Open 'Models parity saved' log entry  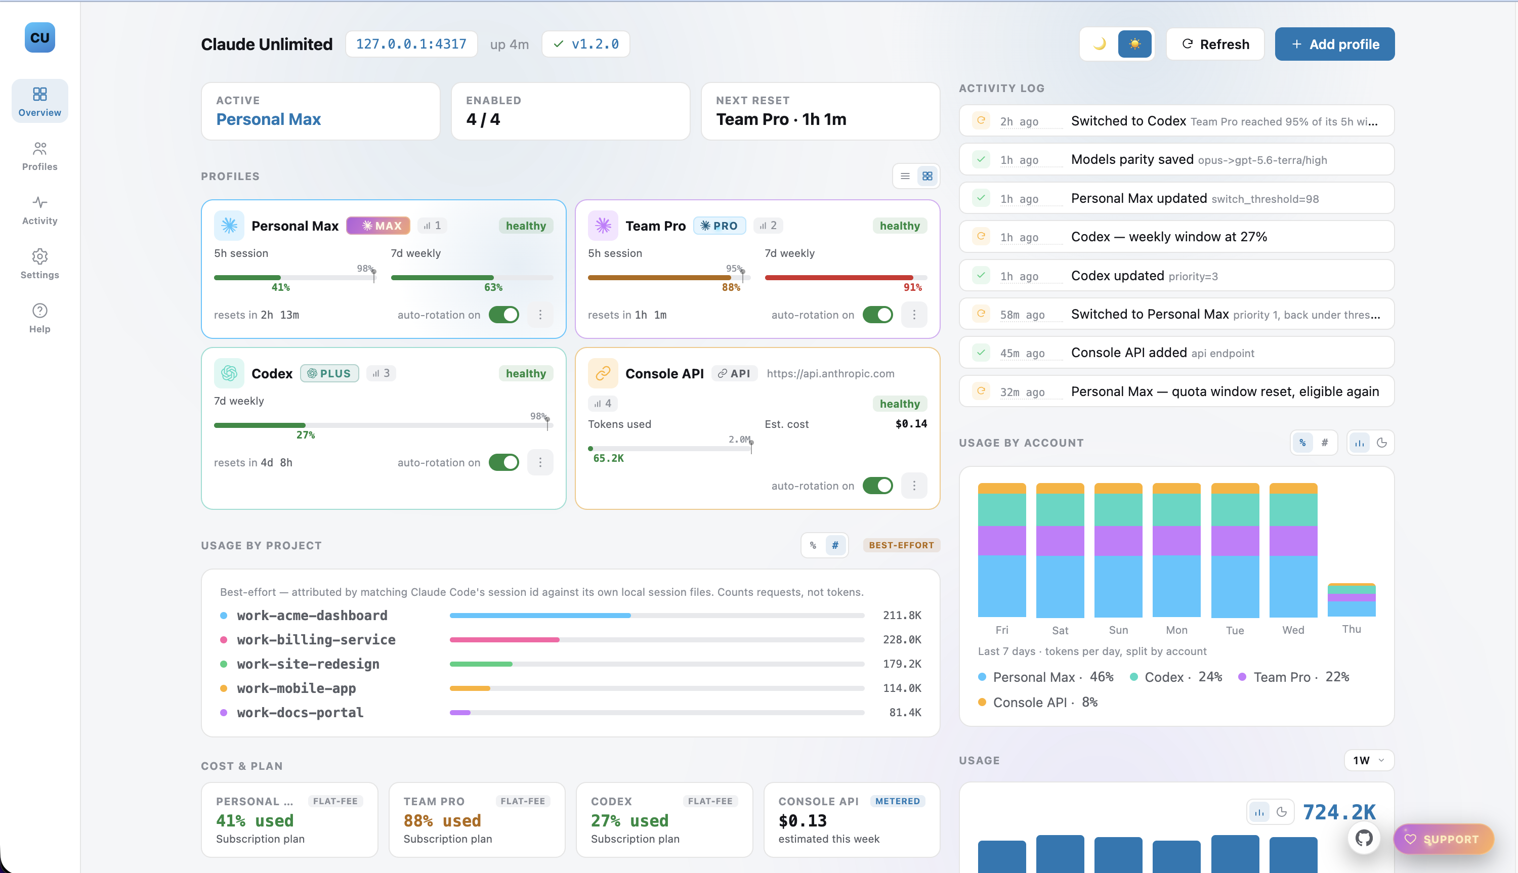(1176, 159)
